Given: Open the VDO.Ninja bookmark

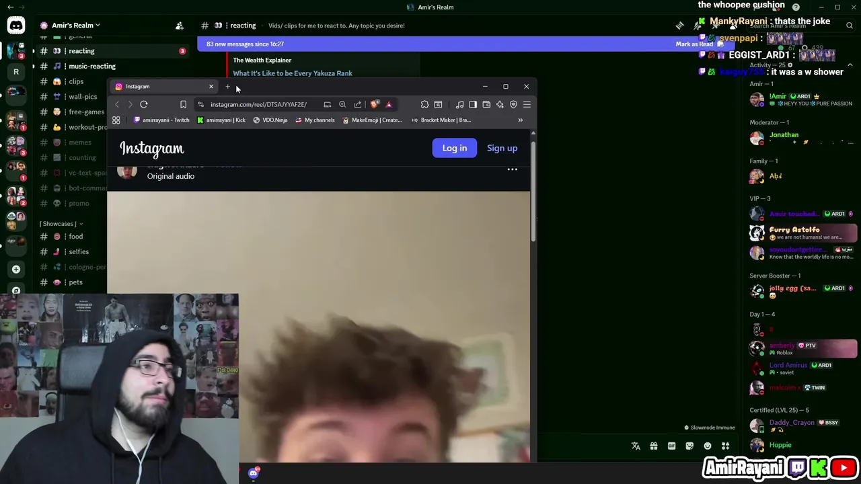Looking at the screenshot, I should click(x=270, y=120).
